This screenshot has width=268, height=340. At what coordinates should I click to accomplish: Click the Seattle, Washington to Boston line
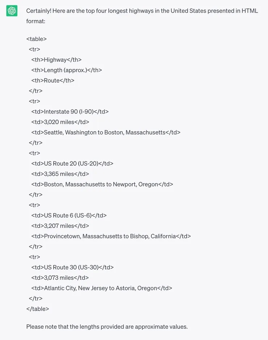pyautogui.click(x=105, y=132)
